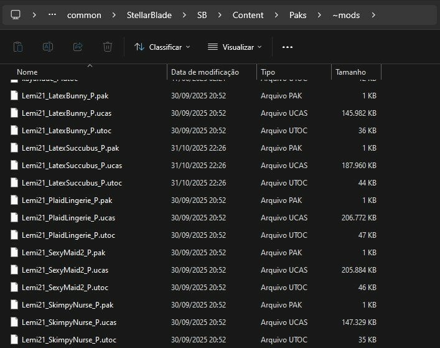
Task: Go to Paks folder in breadcrumb
Action: click(297, 15)
